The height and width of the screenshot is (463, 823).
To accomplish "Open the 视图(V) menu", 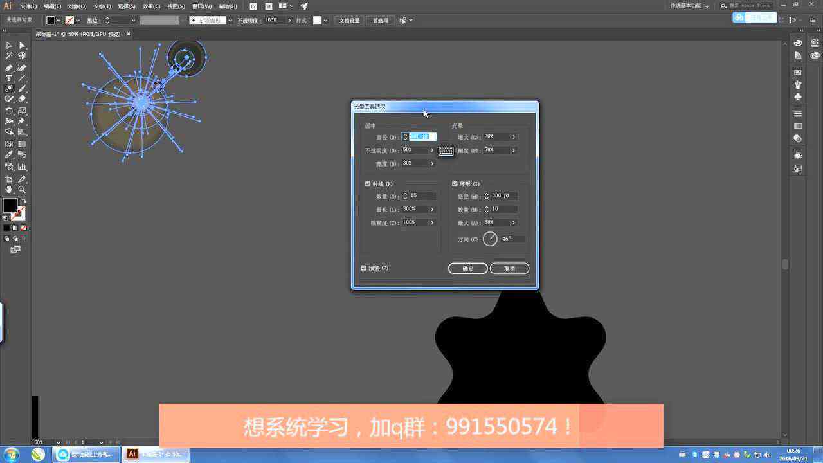I will pos(176,6).
